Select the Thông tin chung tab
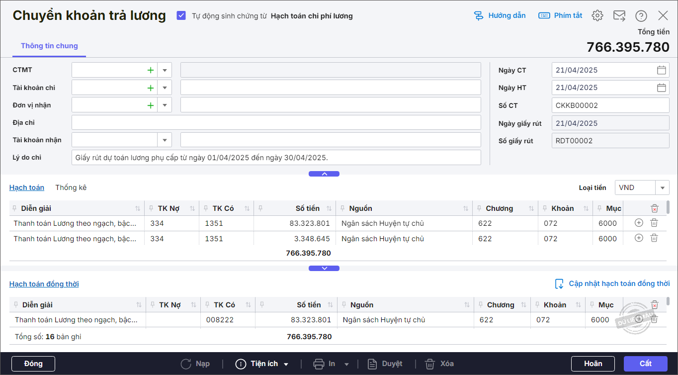Screen dimensions: 678x375 click(x=49, y=46)
